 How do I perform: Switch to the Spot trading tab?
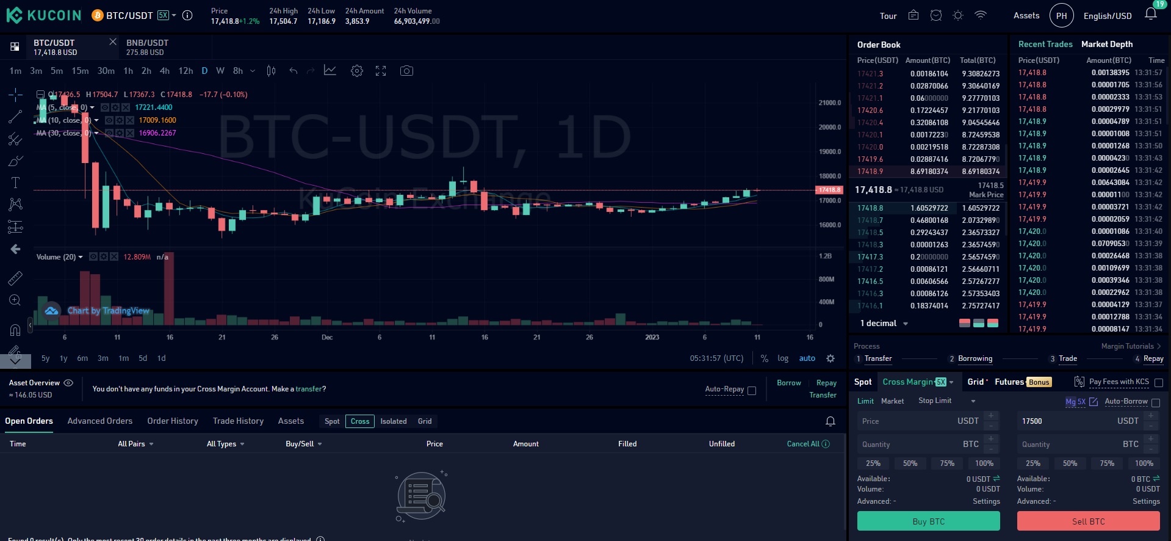(863, 382)
